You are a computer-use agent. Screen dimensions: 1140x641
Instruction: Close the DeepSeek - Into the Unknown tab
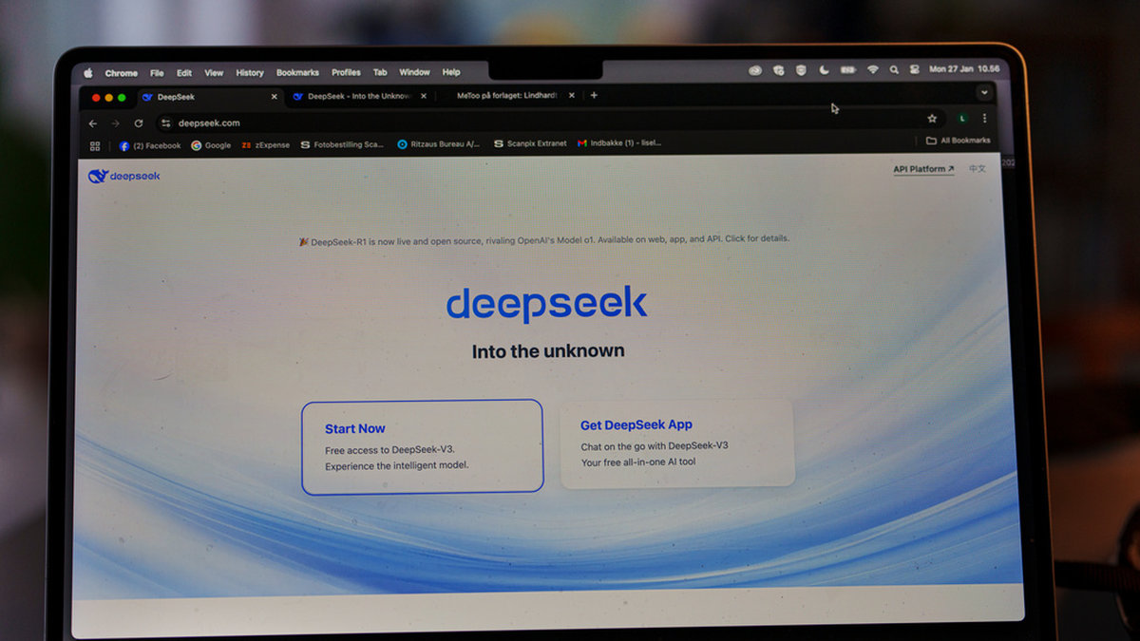pyautogui.click(x=424, y=96)
